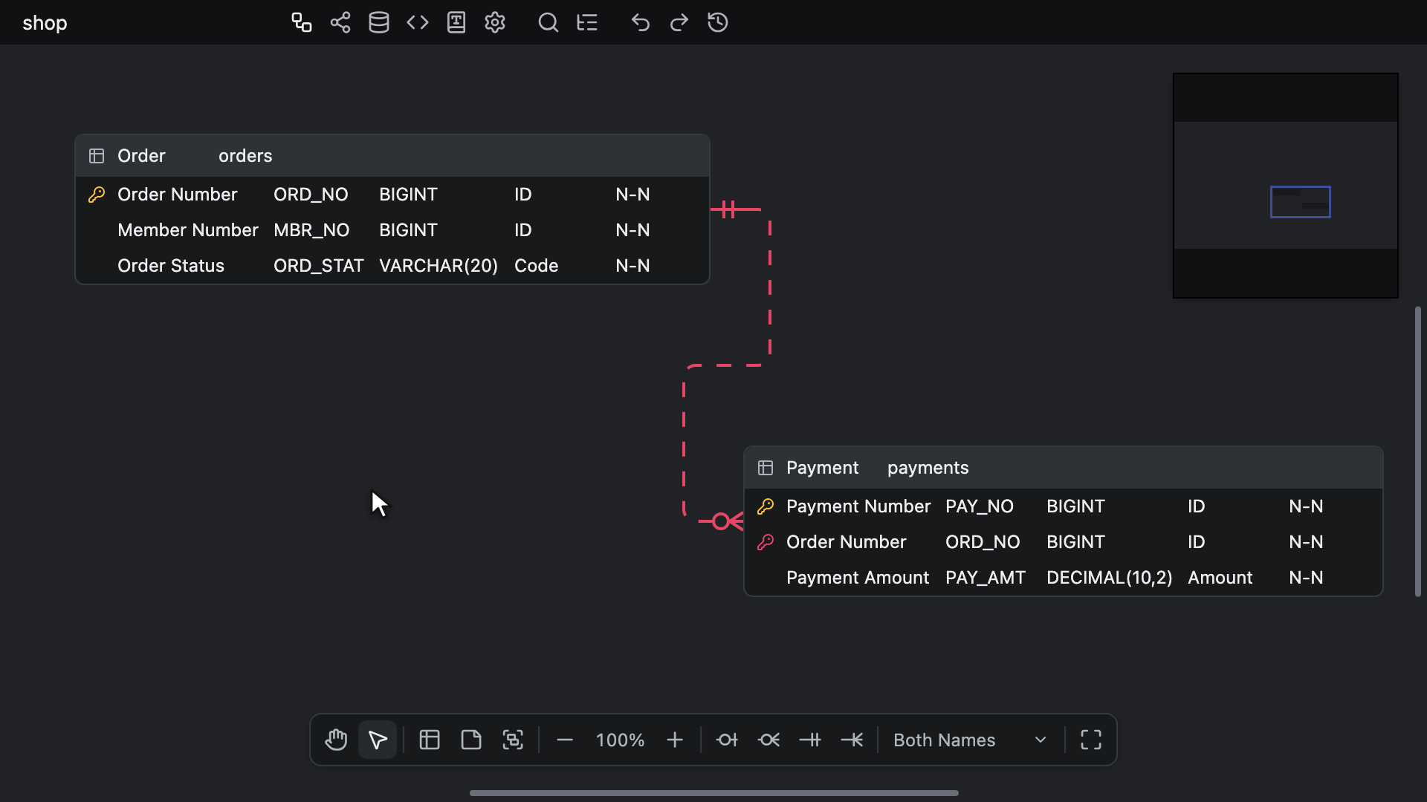Open the tree list outline icon
1427x802 pixels.
tap(587, 22)
